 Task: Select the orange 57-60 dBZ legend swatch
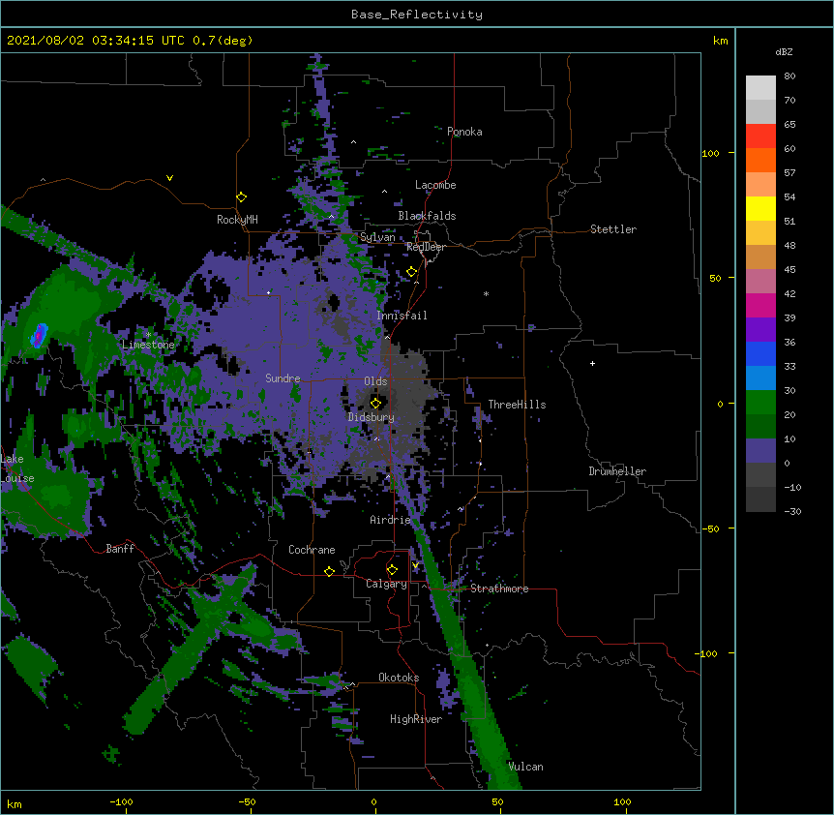pyautogui.click(x=760, y=160)
